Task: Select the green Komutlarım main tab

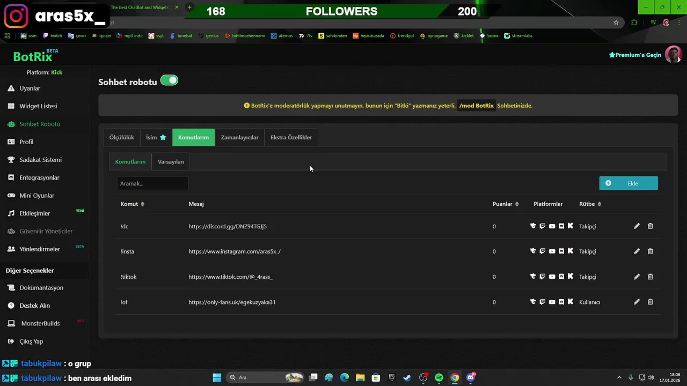Action: pos(193,137)
